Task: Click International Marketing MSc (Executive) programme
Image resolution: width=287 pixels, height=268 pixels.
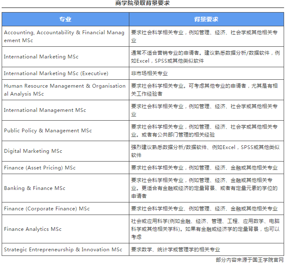Action: click(x=56, y=73)
